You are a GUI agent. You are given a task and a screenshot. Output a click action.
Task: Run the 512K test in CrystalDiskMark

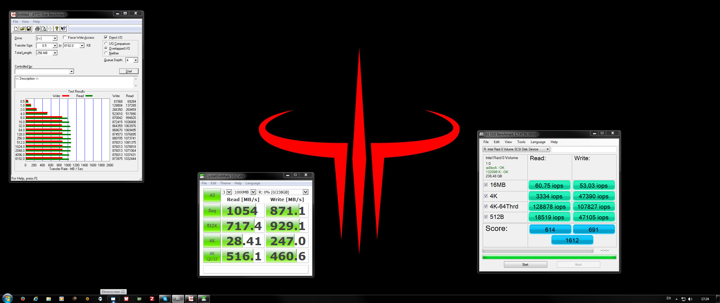pos(212,226)
